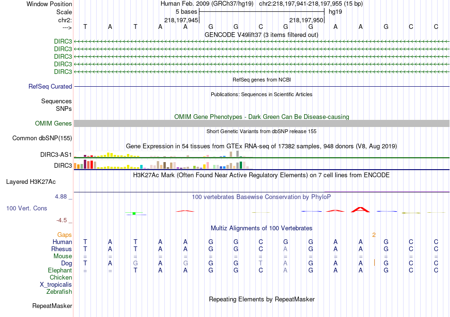
Task: Click the Sequences subtrack label
Action: pyautogui.click(x=56, y=101)
